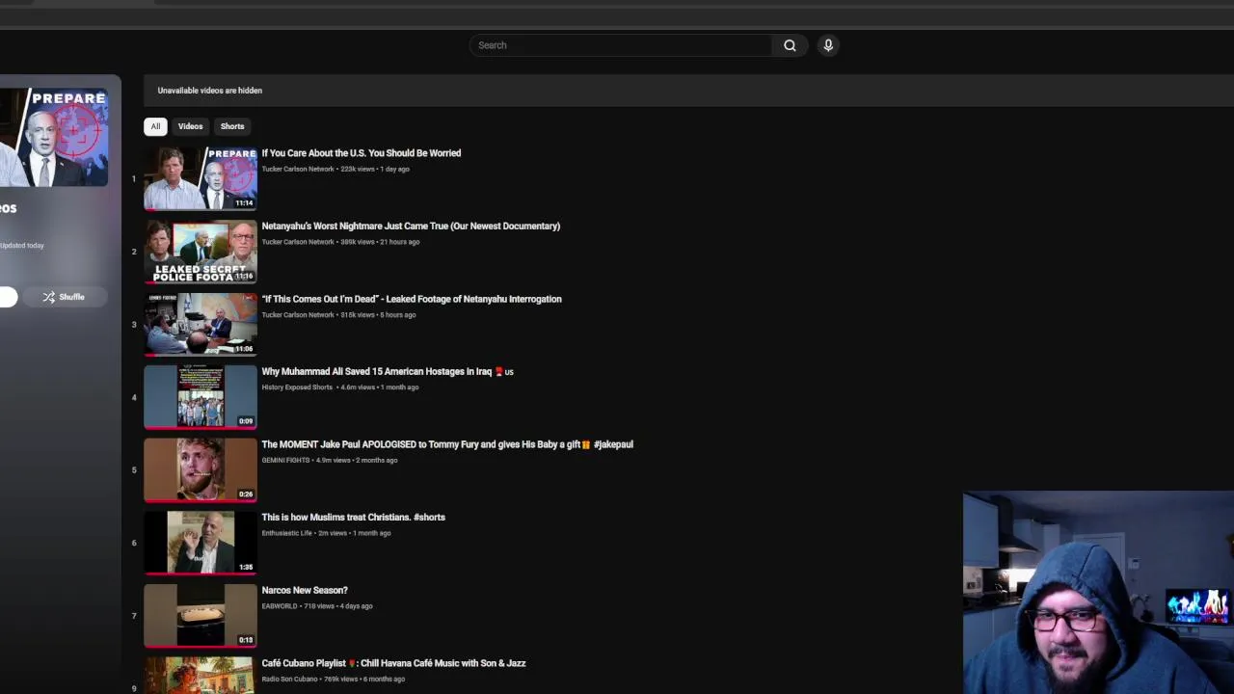Open EABWORLD channel link

coord(280,606)
